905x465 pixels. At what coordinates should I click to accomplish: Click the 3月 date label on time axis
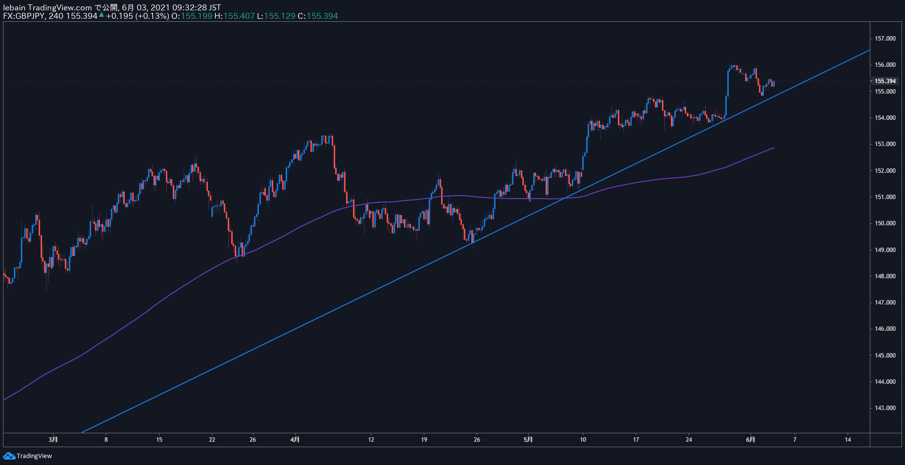(53, 439)
